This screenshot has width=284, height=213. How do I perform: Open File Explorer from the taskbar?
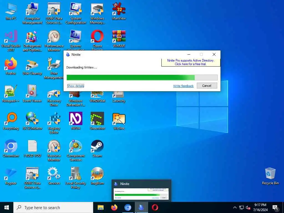click(x=100, y=207)
